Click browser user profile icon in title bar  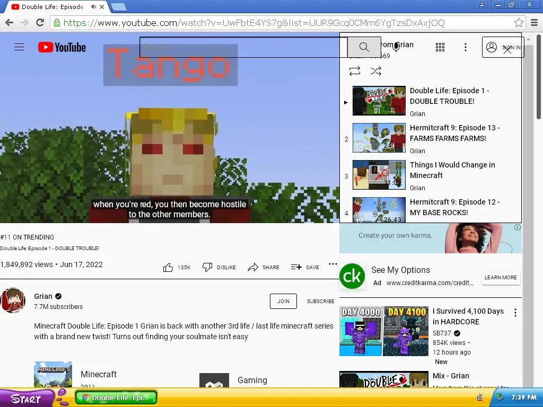click(x=481, y=4)
